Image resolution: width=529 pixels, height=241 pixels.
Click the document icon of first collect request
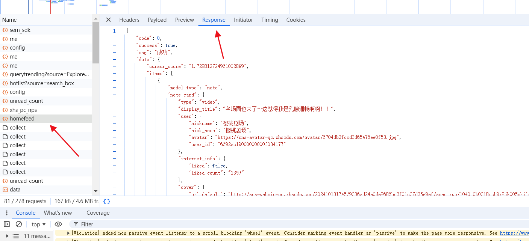[x=5, y=128]
